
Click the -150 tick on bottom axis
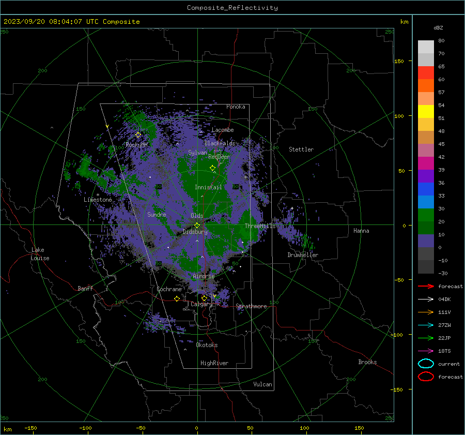point(30,428)
